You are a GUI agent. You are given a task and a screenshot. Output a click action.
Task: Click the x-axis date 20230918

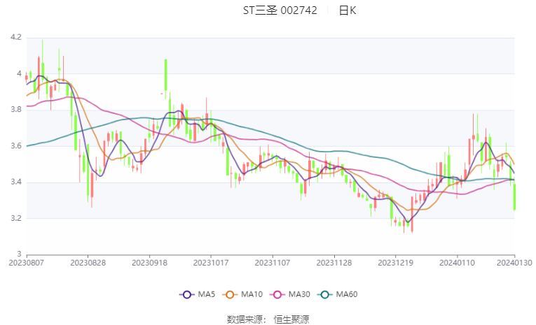tap(149, 263)
